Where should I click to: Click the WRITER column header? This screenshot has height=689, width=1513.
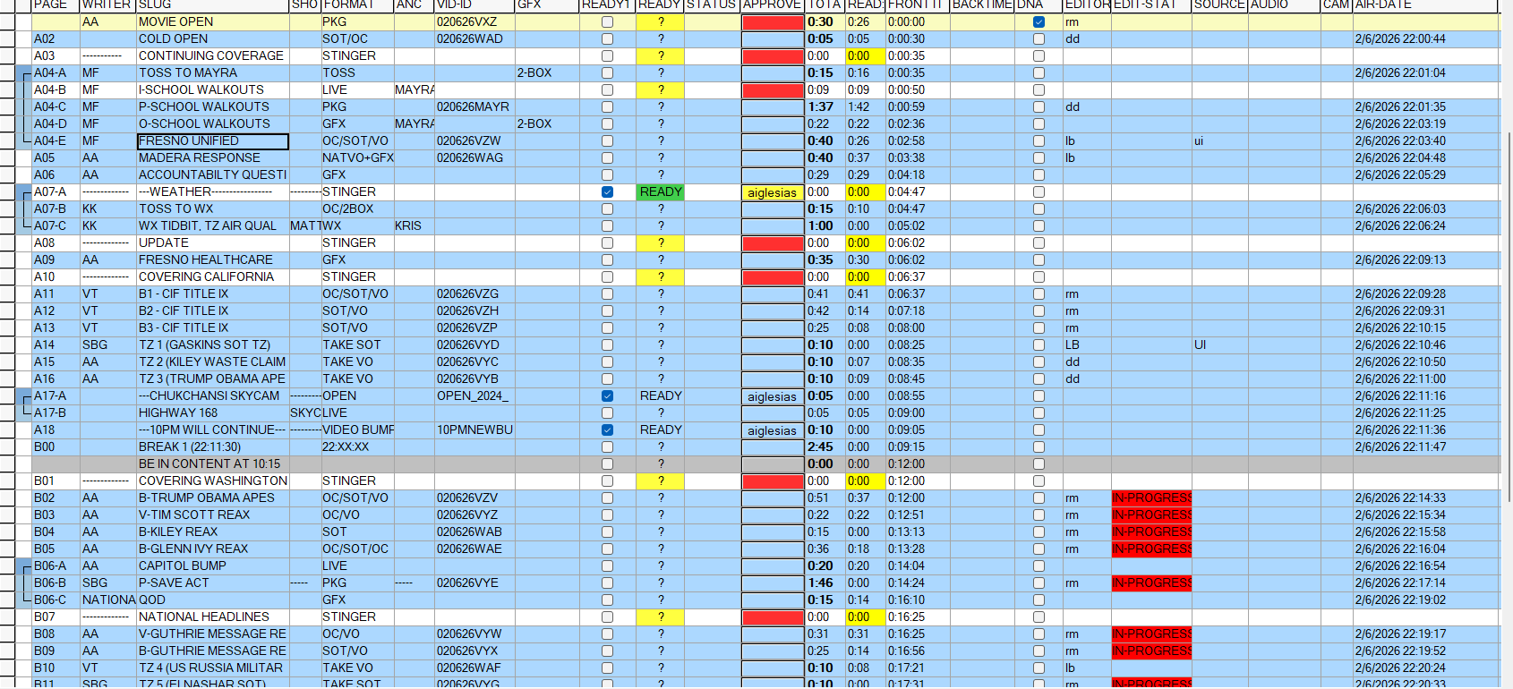click(x=107, y=4)
